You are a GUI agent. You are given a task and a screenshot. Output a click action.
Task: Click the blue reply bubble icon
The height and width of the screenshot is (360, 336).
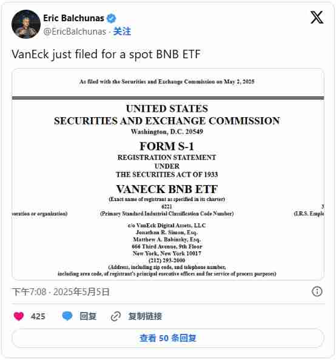tap(67, 316)
